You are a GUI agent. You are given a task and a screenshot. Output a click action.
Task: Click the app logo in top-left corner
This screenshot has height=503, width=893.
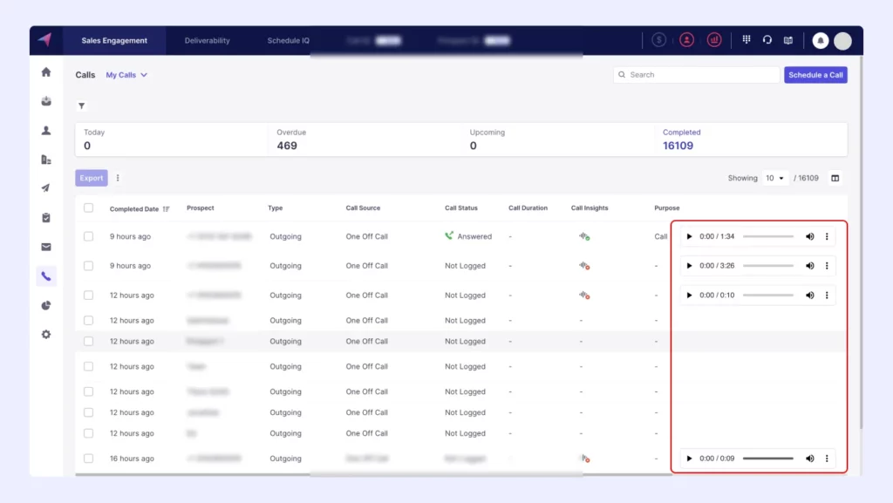[x=45, y=39]
